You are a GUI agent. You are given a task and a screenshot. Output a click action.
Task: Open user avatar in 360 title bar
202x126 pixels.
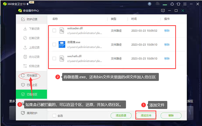157,4
